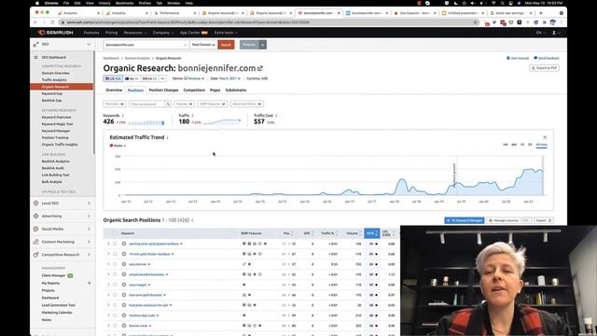
Task: Switch to the Pages tab
Action: click(215, 91)
